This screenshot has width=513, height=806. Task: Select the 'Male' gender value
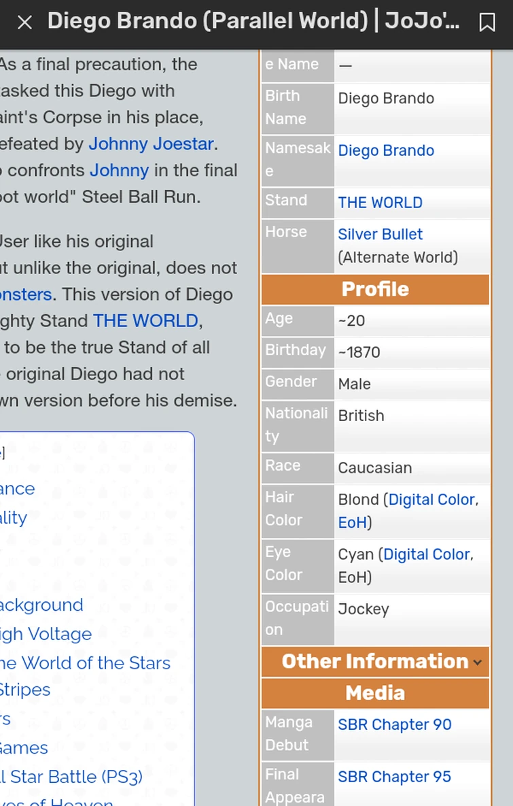tap(354, 384)
